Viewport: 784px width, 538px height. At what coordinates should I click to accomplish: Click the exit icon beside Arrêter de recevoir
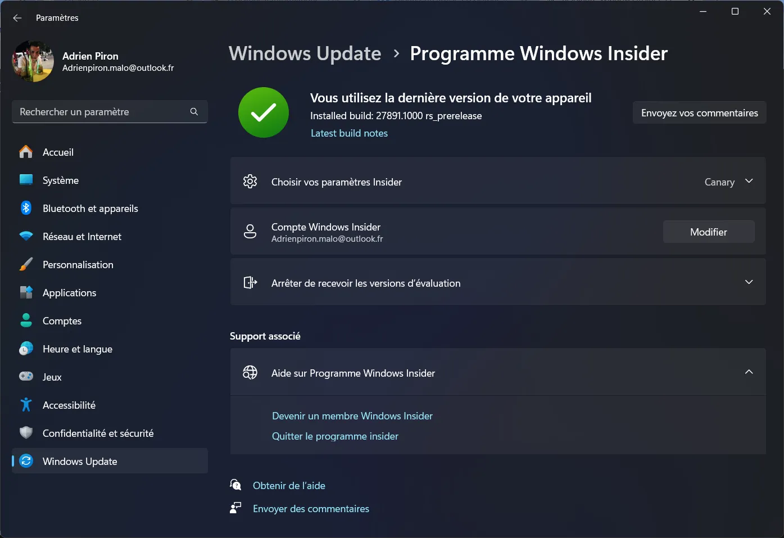(x=250, y=282)
